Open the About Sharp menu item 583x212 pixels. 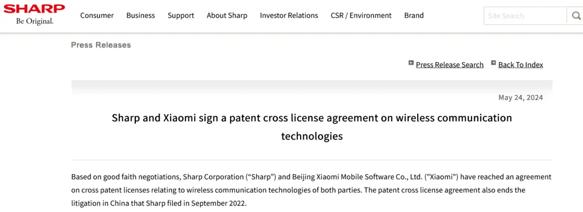click(x=227, y=16)
